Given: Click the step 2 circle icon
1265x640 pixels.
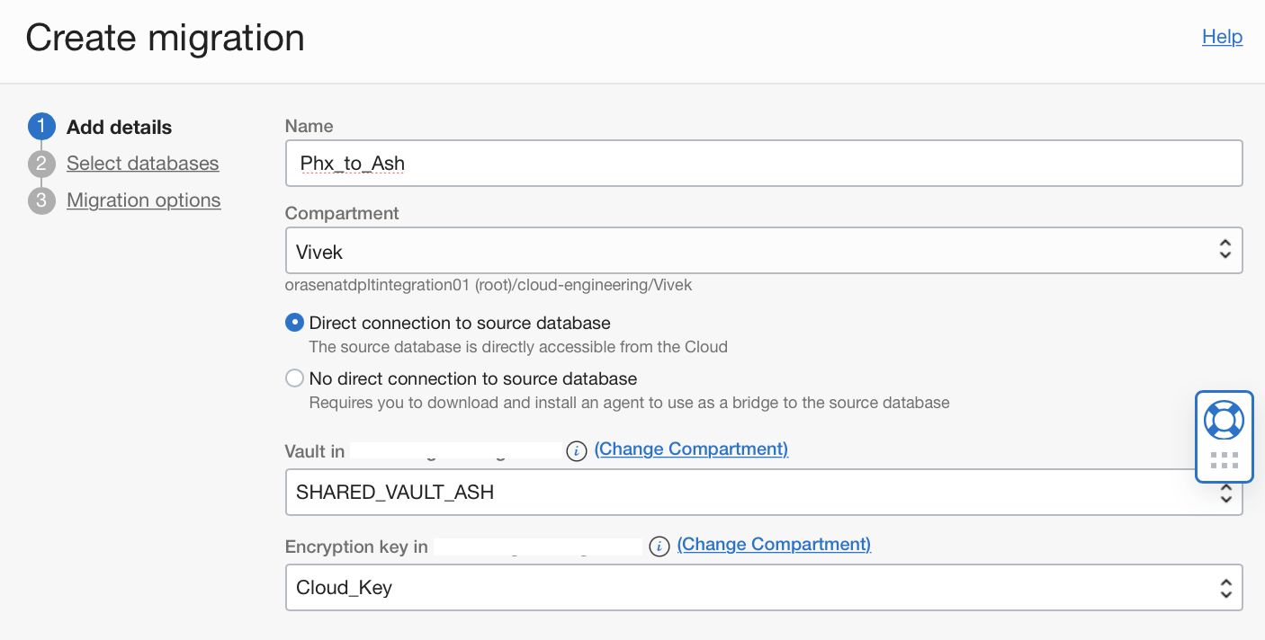Looking at the screenshot, I should tap(41, 164).
